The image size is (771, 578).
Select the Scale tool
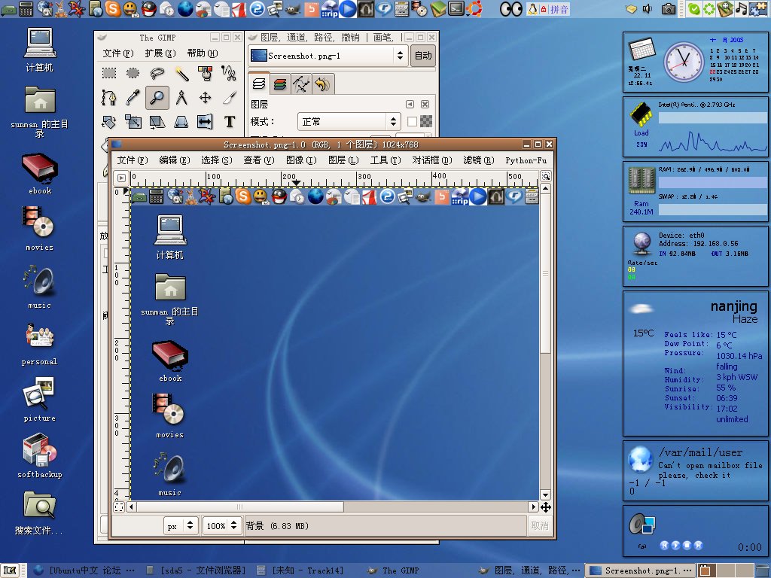[133, 121]
